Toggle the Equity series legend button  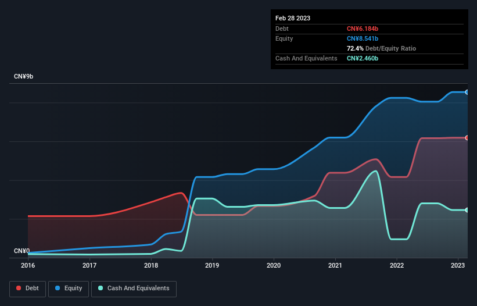tap(69, 289)
